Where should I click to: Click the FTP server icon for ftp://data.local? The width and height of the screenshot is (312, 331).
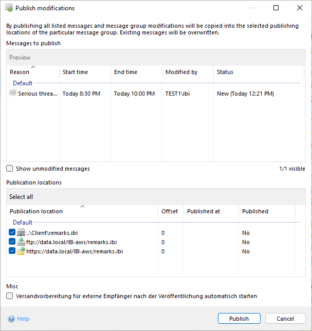pos(21,242)
